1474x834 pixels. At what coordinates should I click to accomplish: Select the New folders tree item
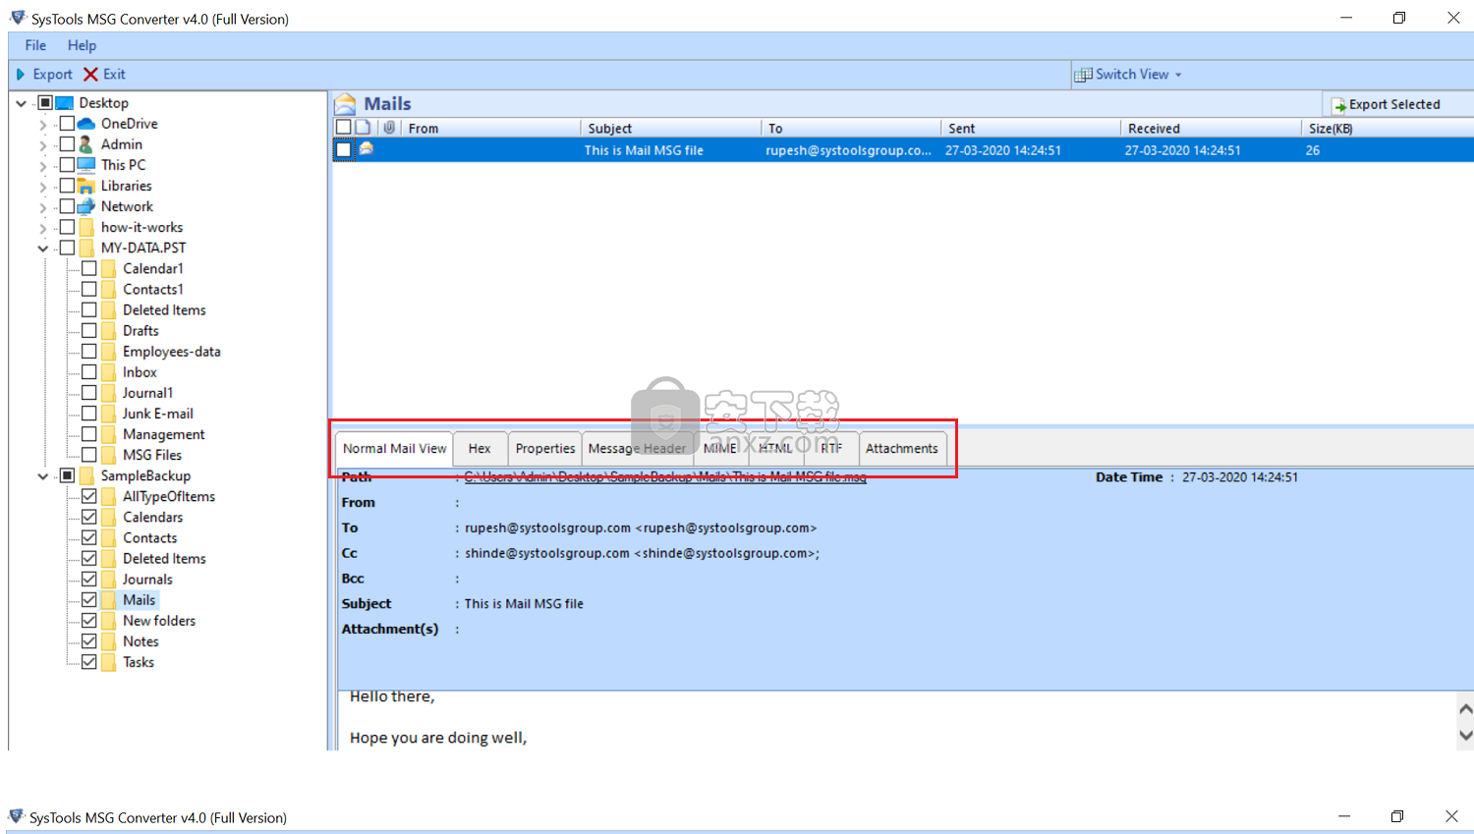coord(159,621)
